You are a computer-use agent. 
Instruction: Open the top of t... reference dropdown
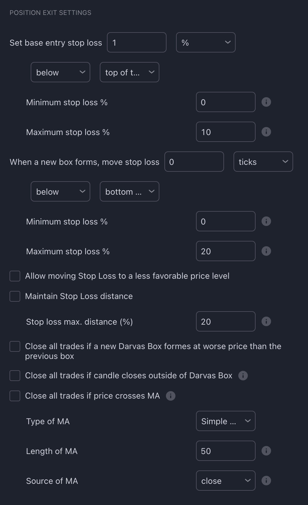[129, 72]
